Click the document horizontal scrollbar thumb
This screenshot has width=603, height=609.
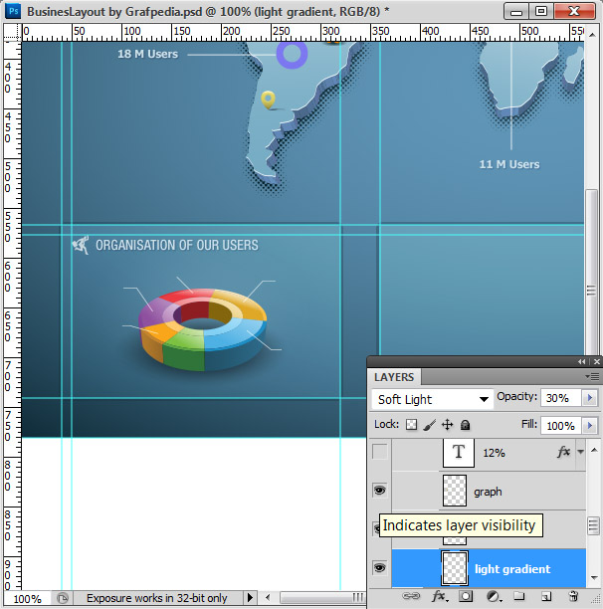tap(322, 597)
